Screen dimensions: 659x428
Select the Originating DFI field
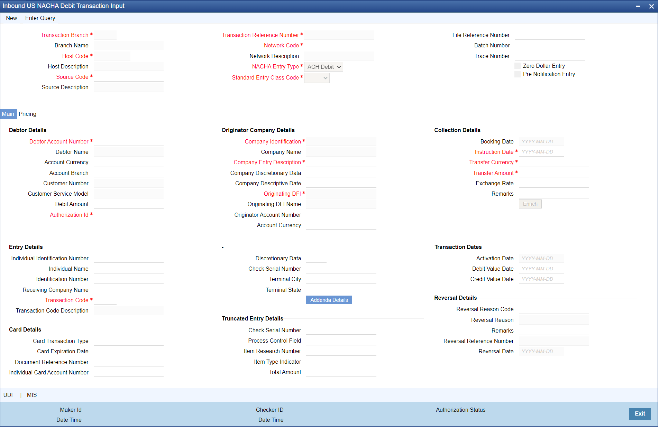coord(341,194)
